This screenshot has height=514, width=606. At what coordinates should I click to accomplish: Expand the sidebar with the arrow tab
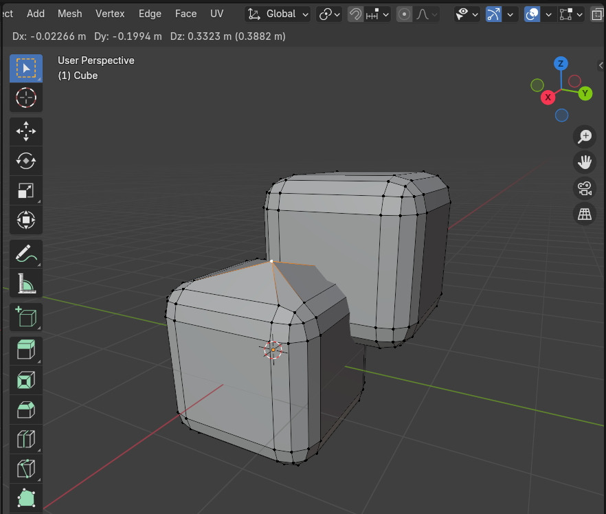[601, 65]
